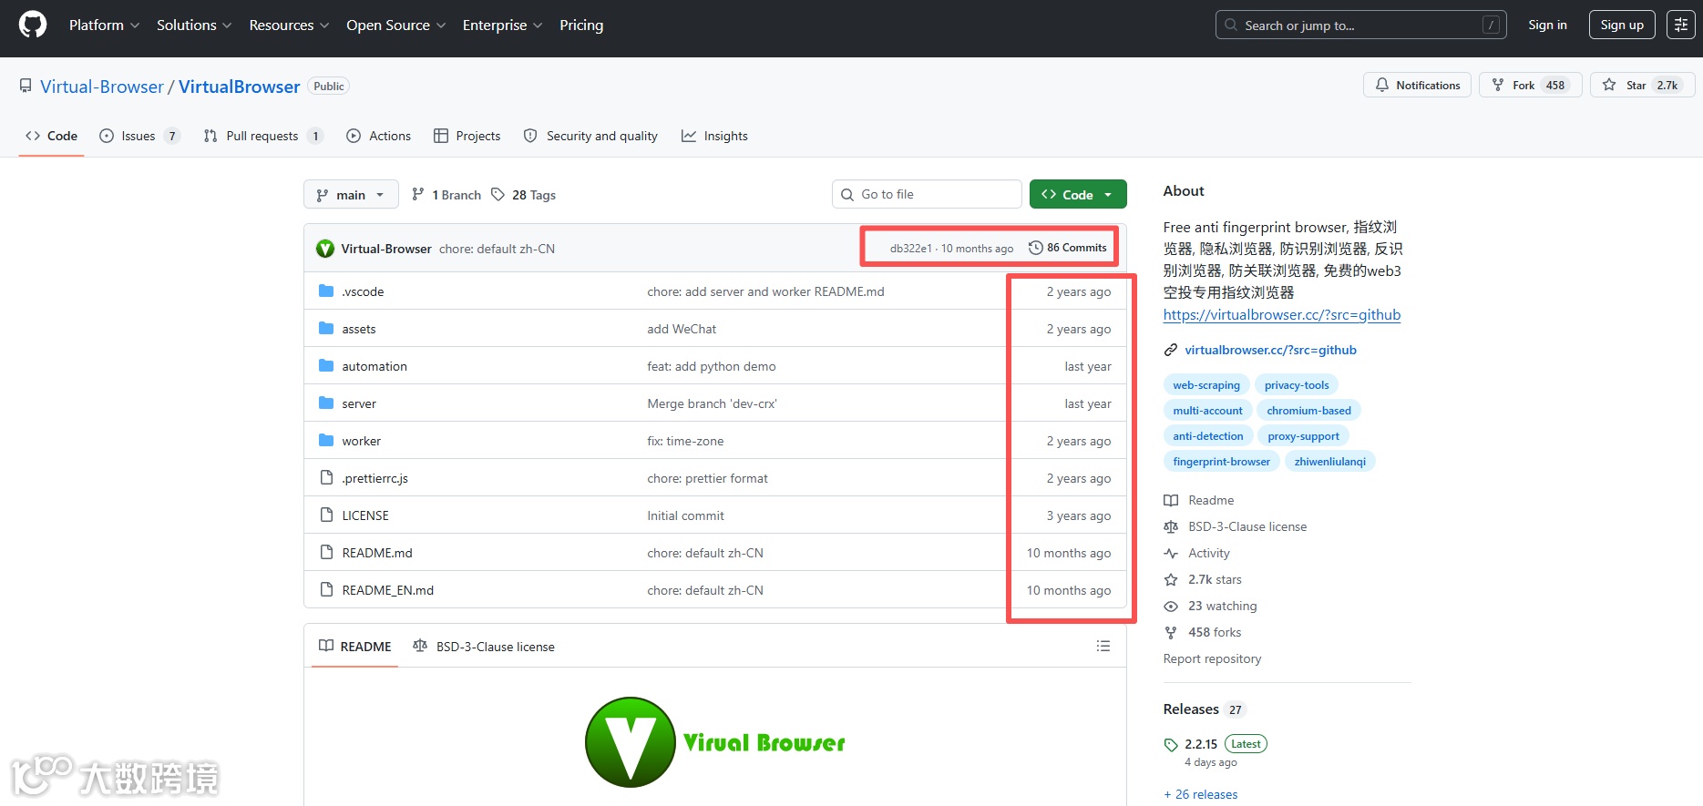Image resolution: width=1703 pixels, height=806 pixels.
Task: Click the Sign in link
Action: tap(1547, 25)
